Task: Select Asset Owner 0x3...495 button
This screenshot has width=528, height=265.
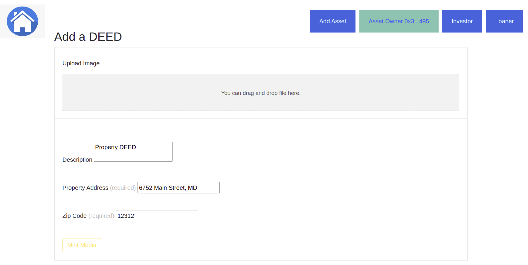Action: (x=399, y=21)
